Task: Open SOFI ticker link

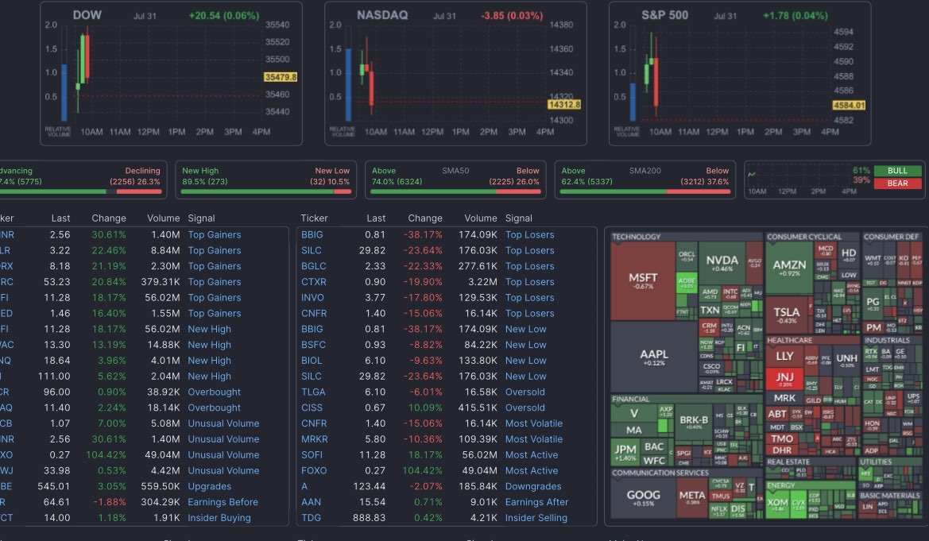Action: tap(312, 455)
